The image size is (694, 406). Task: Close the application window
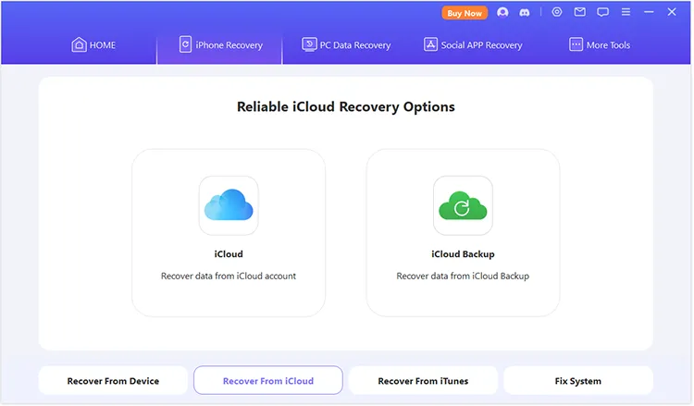[x=672, y=12]
